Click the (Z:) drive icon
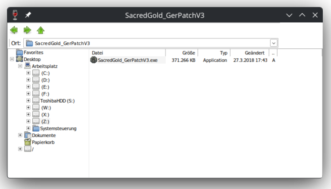Viewport: 331px width, 189px height. [36, 121]
